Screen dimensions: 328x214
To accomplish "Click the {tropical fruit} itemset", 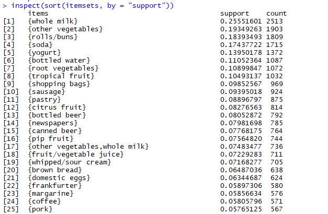I will pyautogui.click(x=61, y=76).
